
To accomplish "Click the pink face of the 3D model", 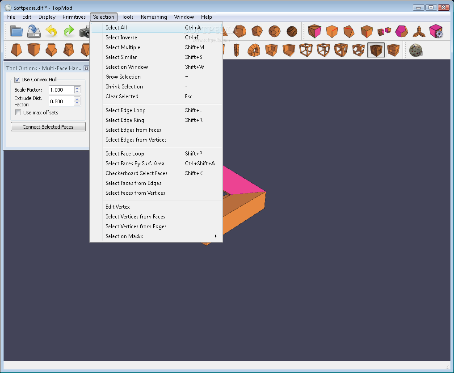I will [x=242, y=184].
